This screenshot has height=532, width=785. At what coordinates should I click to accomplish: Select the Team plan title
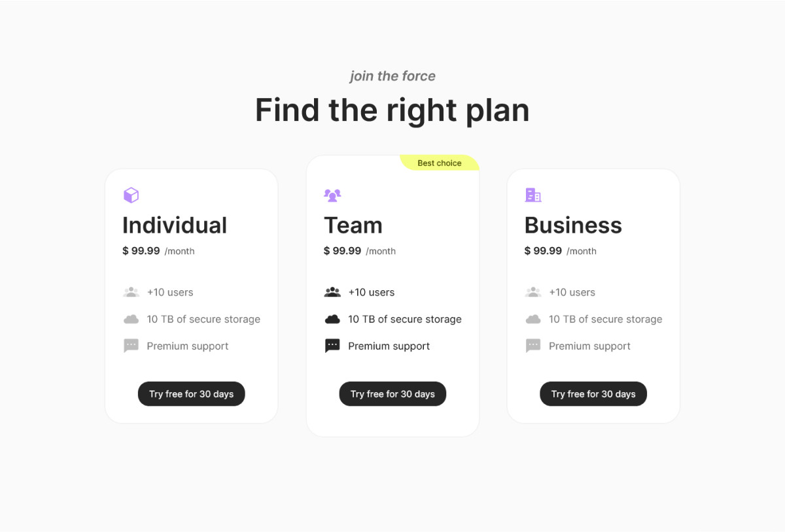click(x=353, y=225)
